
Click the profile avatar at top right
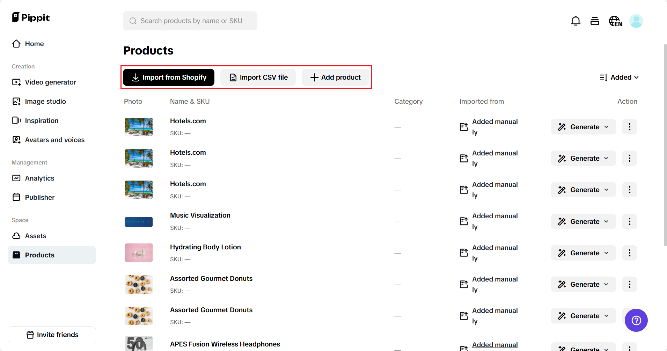(636, 21)
